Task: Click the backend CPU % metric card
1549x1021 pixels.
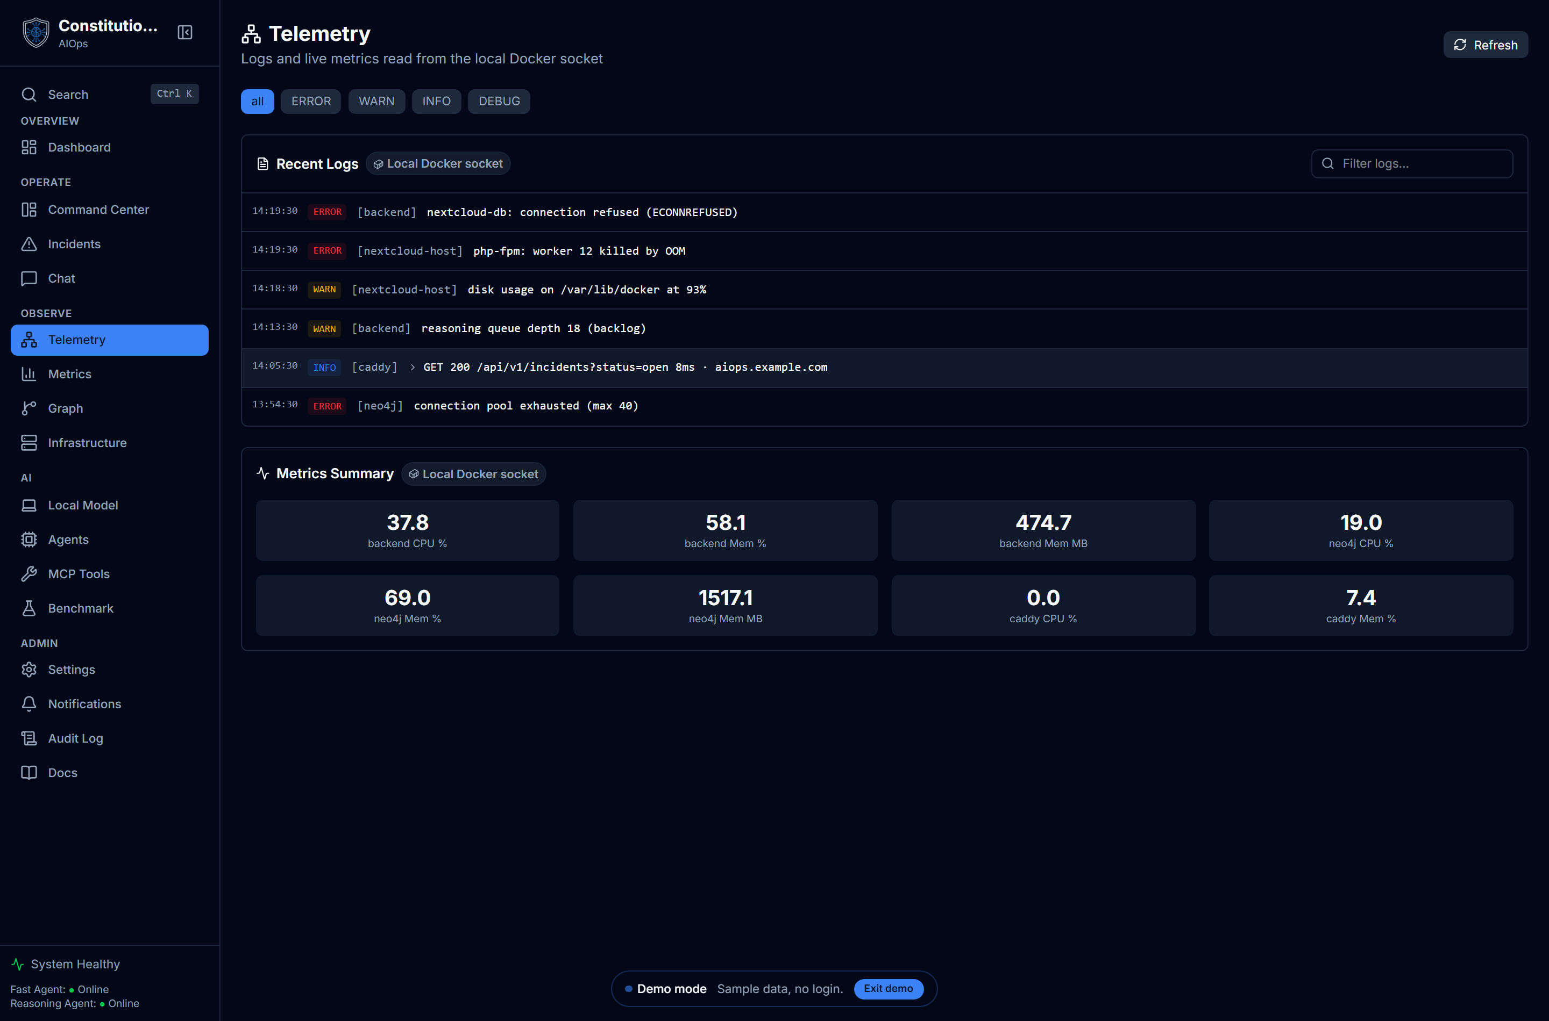Action: click(x=407, y=531)
